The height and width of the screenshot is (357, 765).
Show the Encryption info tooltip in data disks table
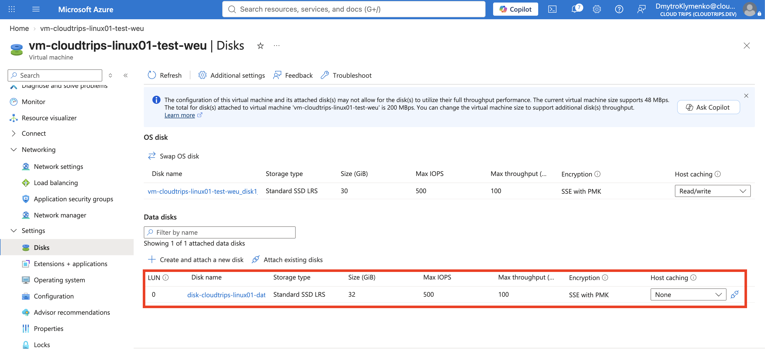(605, 277)
